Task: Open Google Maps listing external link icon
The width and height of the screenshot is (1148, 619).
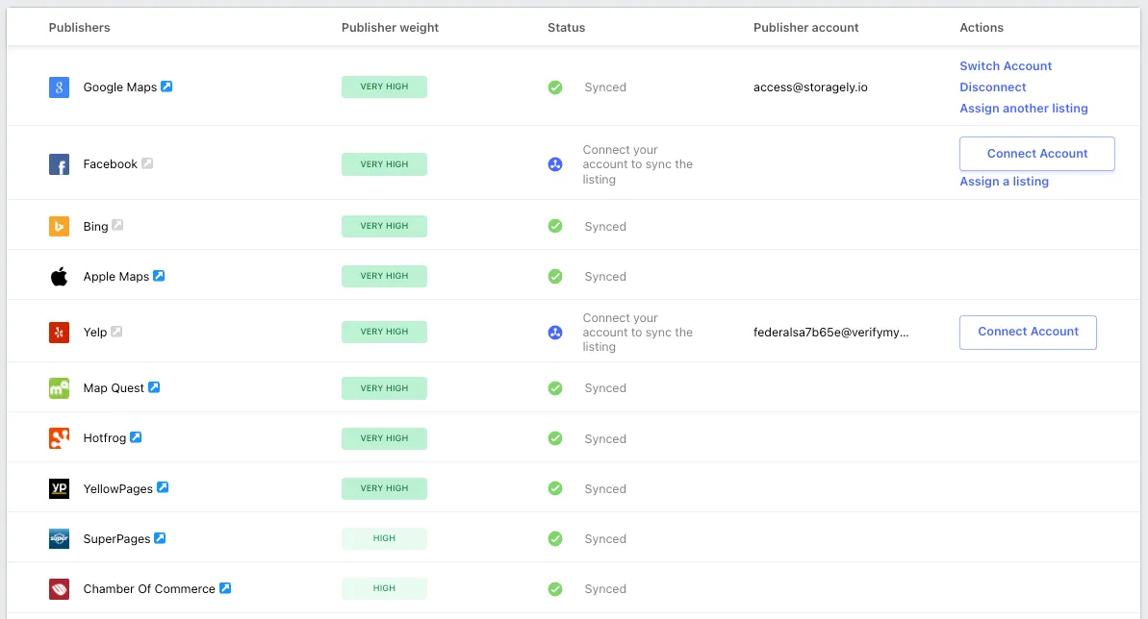Action: (166, 87)
